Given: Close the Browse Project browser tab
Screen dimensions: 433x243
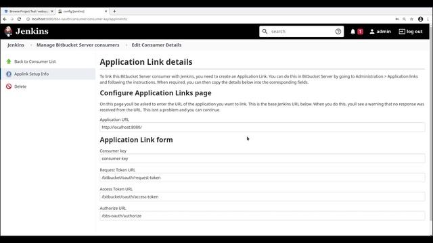Looking at the screenshot, I should click(x=52, y=11).
